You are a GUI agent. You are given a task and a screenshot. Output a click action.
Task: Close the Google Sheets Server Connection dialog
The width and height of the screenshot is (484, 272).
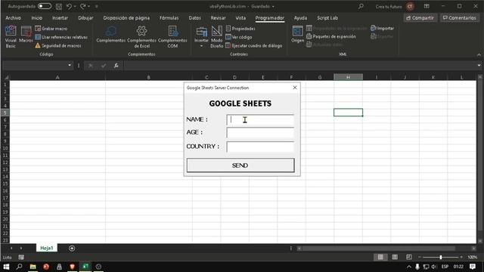coord(295,88)
